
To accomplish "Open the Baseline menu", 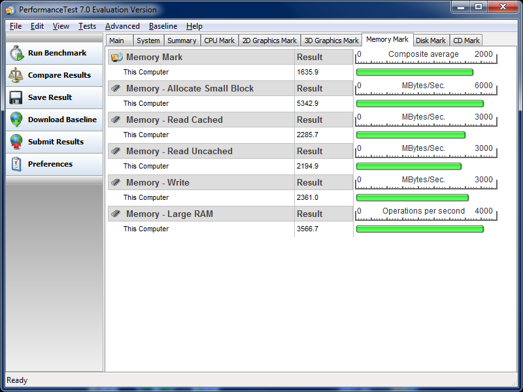I will (x=163, y=26).
